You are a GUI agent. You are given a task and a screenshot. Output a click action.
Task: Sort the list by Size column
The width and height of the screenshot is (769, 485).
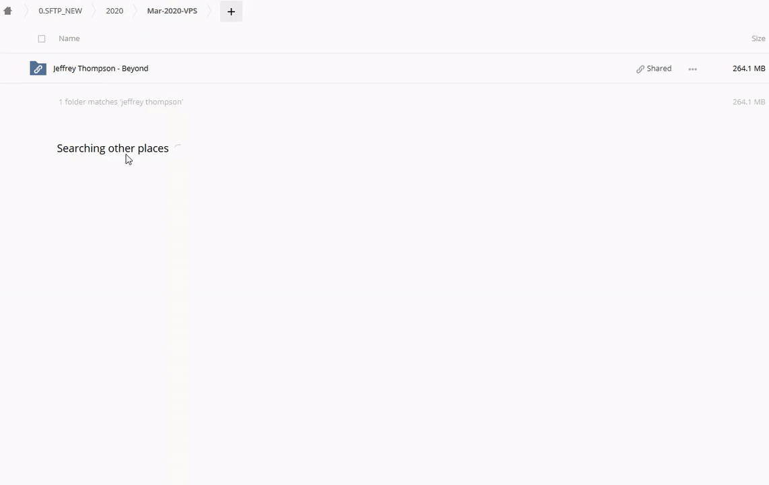[758, 38]
